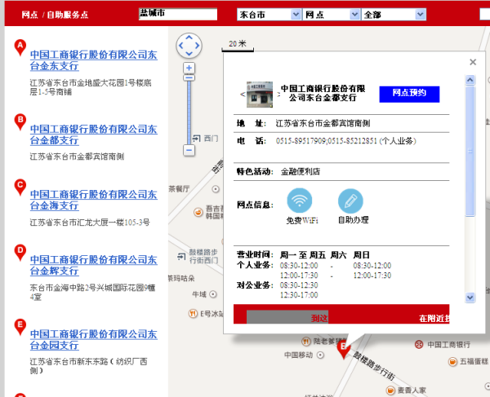
Task: Select red marker D in branch list
Action: [20, 253]
